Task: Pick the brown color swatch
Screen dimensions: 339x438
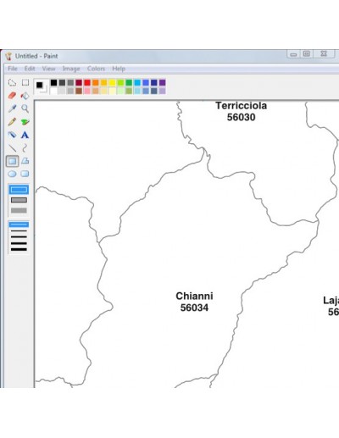Action: [79, 91]
